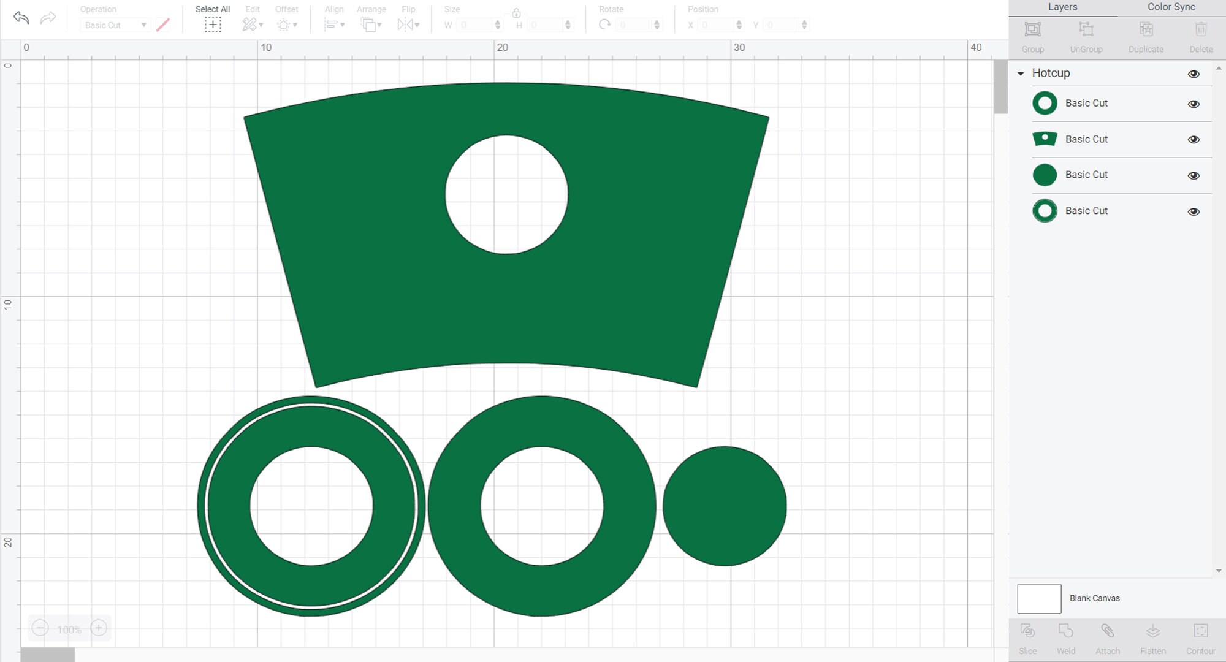This screenshot has width=1226, height=662.
Task: Toggle visibility of the first Basic Cut layer
Action: (x=1194, y=104)
